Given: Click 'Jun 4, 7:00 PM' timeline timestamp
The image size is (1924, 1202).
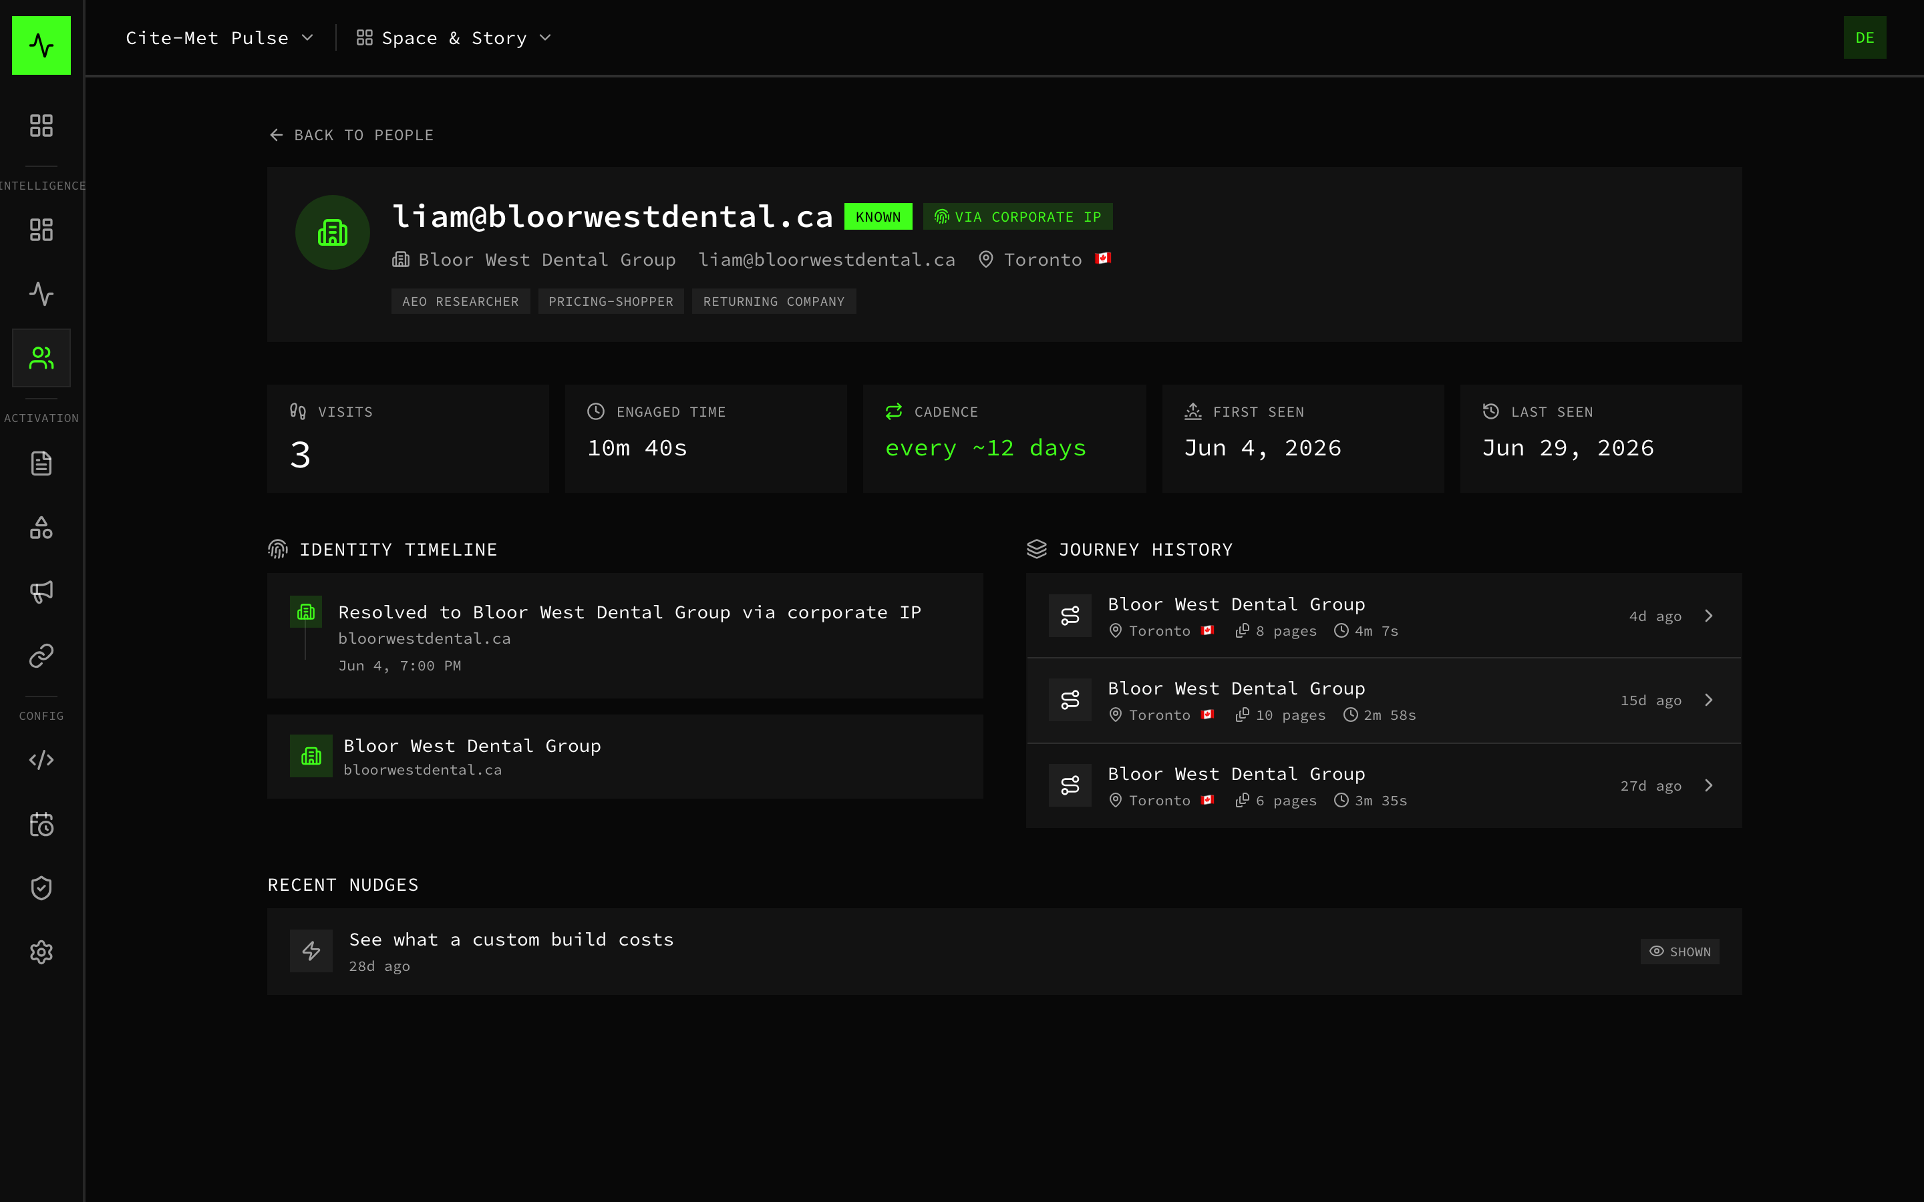Looking at the screenshot, I should pyautogui.click(x=400, y=666).
